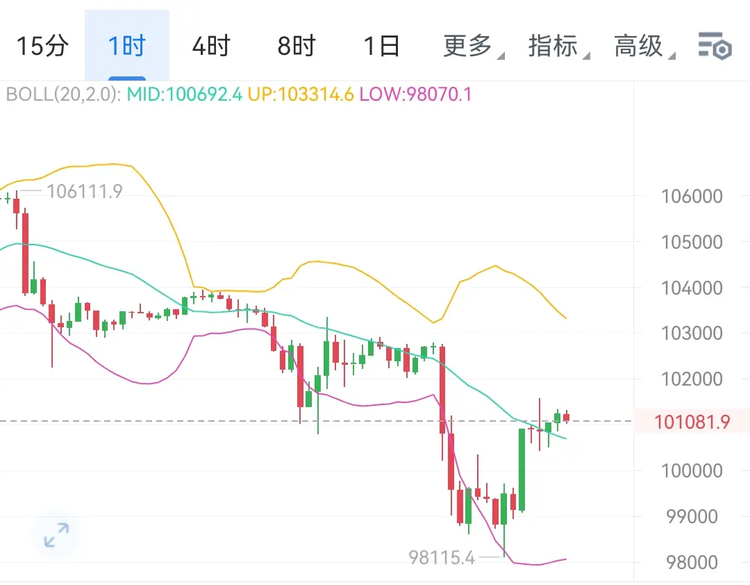Click the current price tag 101081.9
Image resolution: width=750 pixels, height=585 pixels.
click(692, 422)
